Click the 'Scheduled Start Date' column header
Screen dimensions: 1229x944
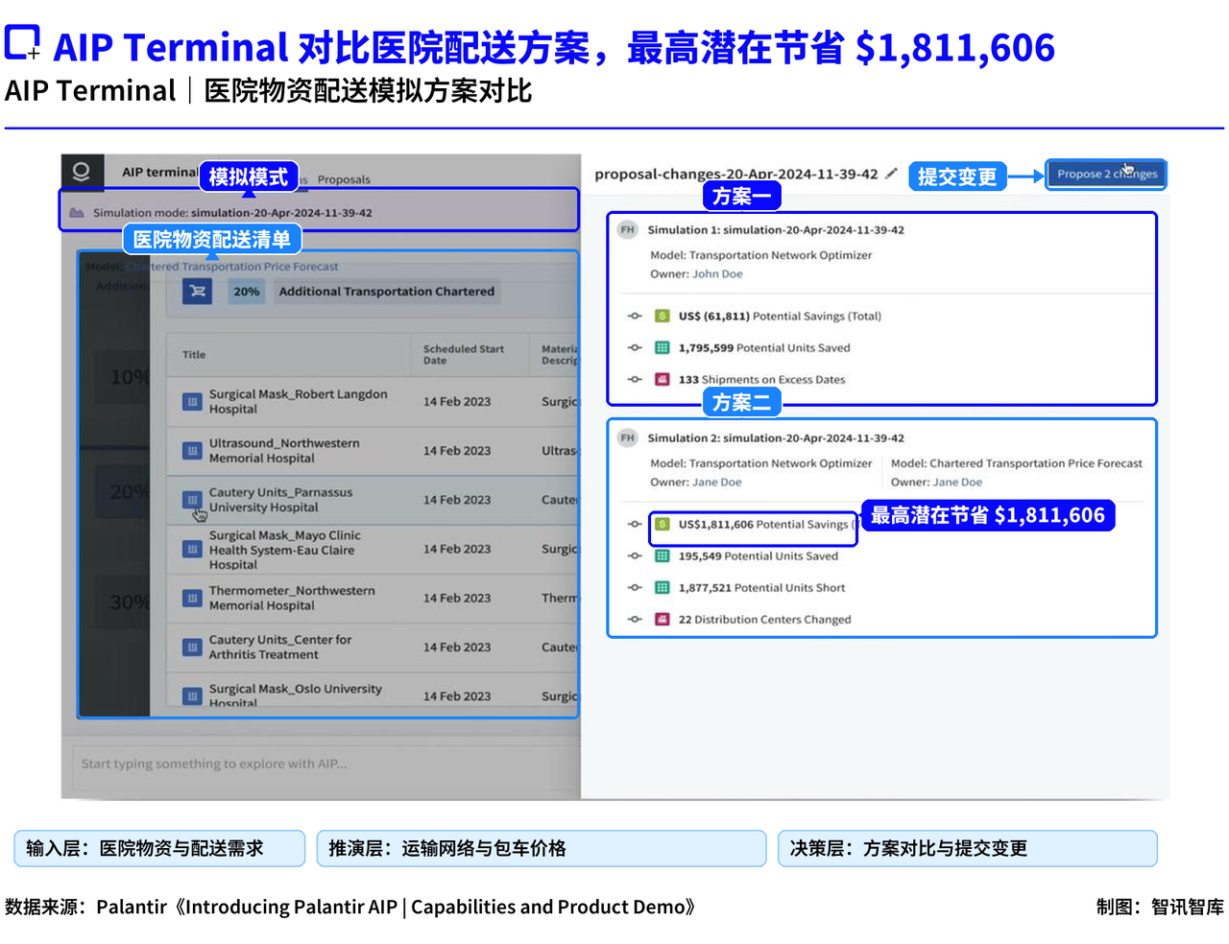[464, 355]
